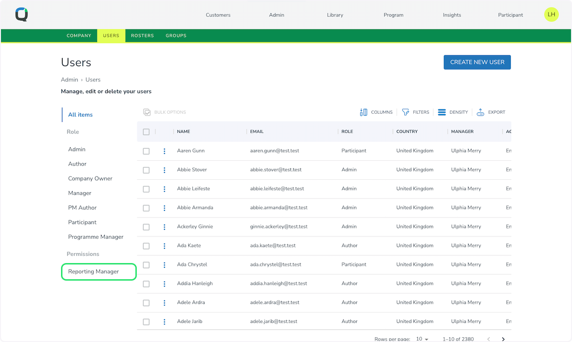Open row actions menu for Adele Jarib
This screenshot has width=572, height=342.
coord(164,322)
